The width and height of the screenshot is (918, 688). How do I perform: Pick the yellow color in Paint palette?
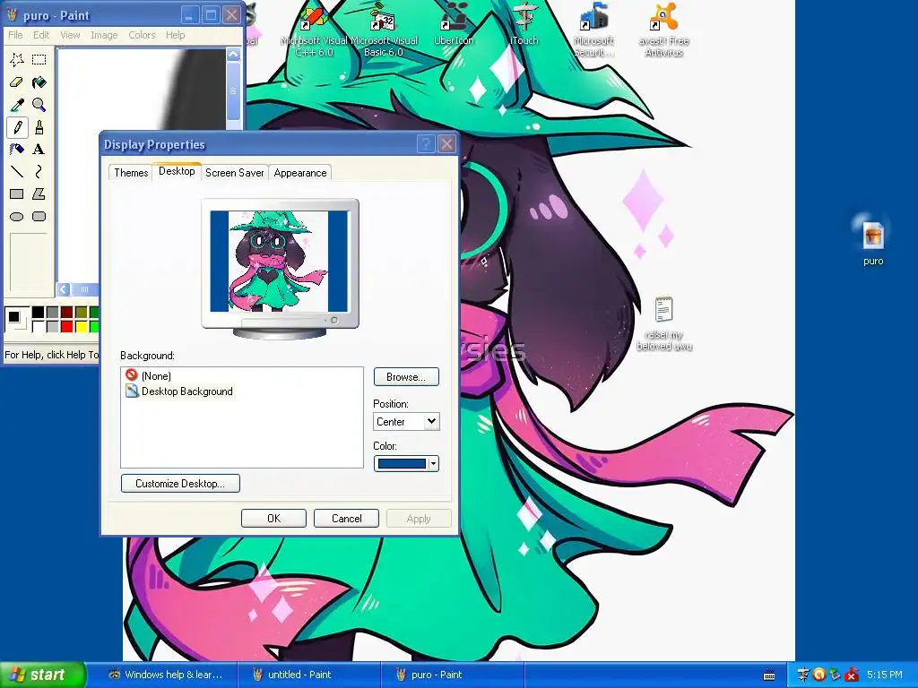click(82, 326)
